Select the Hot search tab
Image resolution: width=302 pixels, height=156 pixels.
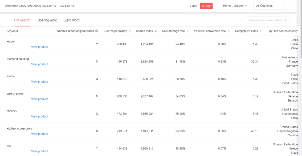tap(22, 20)
